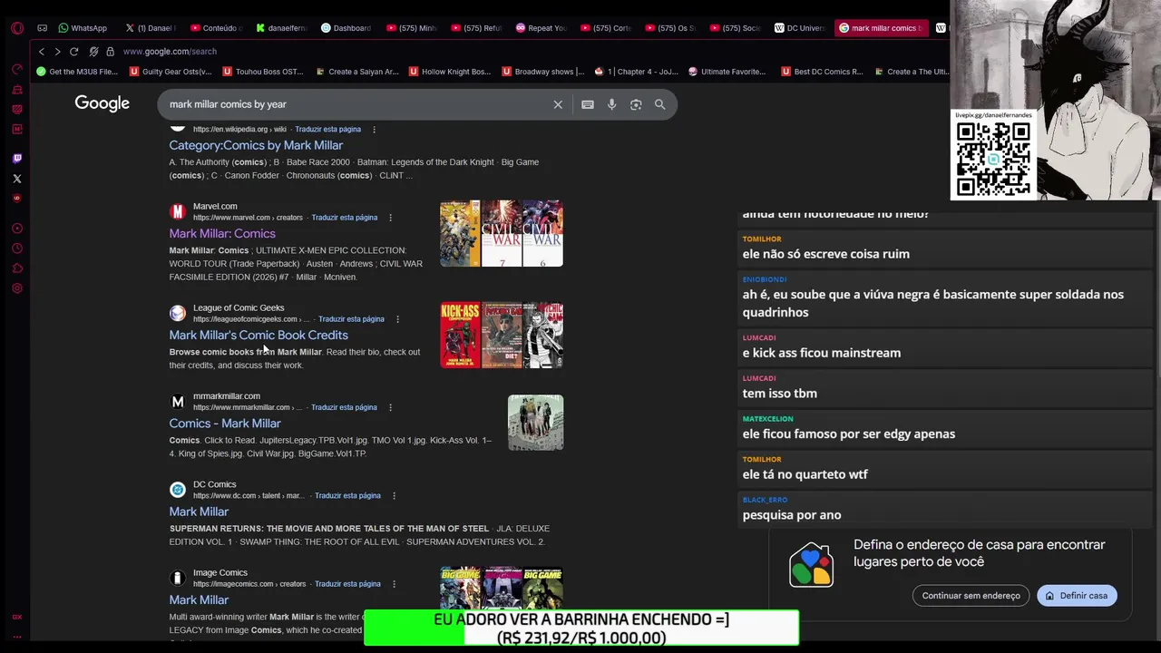The height and width of the screenshot is (653, 1161).
Task: Submit search with the magnifying glass icon
Action: point(660,104)
